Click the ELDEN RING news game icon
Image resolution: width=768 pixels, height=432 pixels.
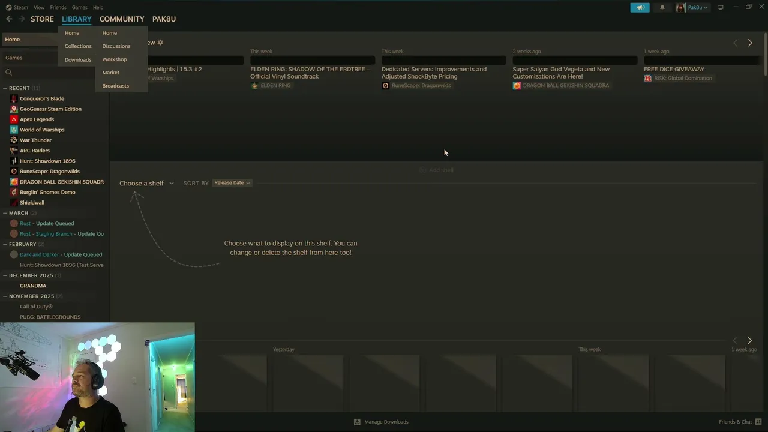coord(254,86)
